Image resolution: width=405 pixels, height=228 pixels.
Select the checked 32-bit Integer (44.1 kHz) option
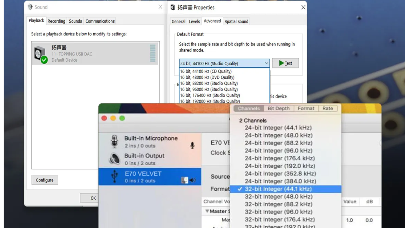pyautogui.click(x=278, y=189)
